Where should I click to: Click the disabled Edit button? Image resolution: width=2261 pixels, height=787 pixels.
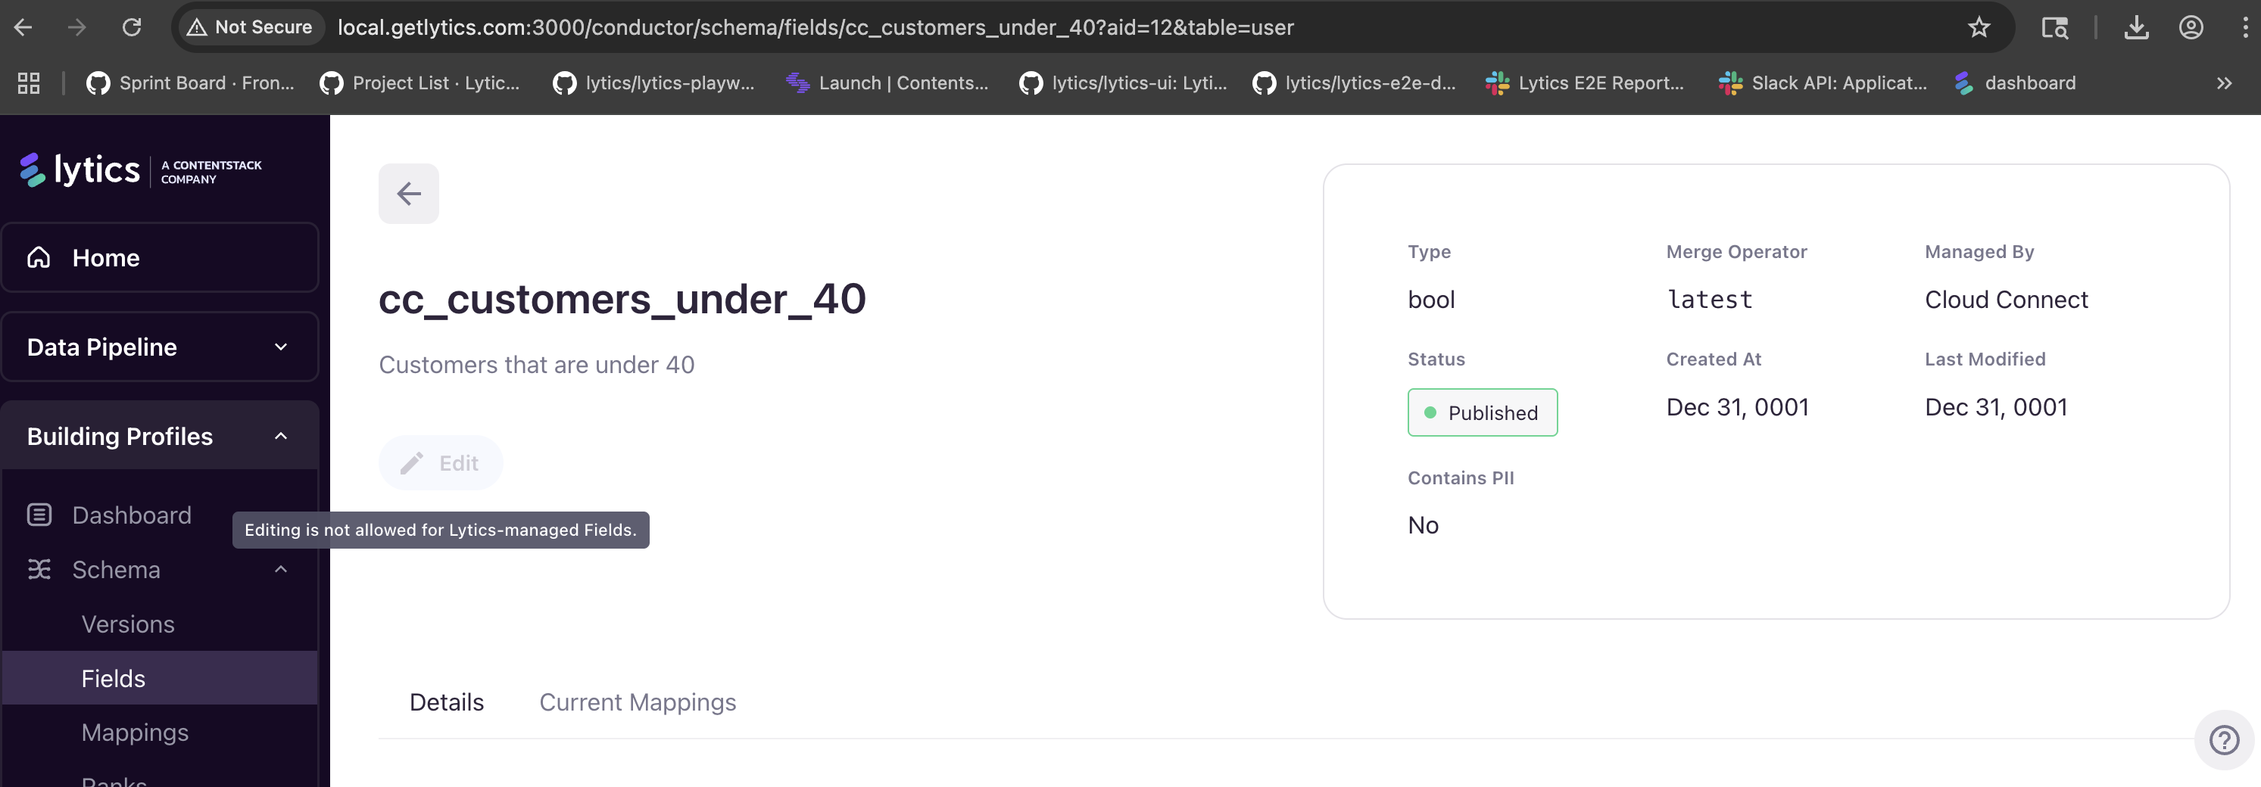click(x=441, y=463)
